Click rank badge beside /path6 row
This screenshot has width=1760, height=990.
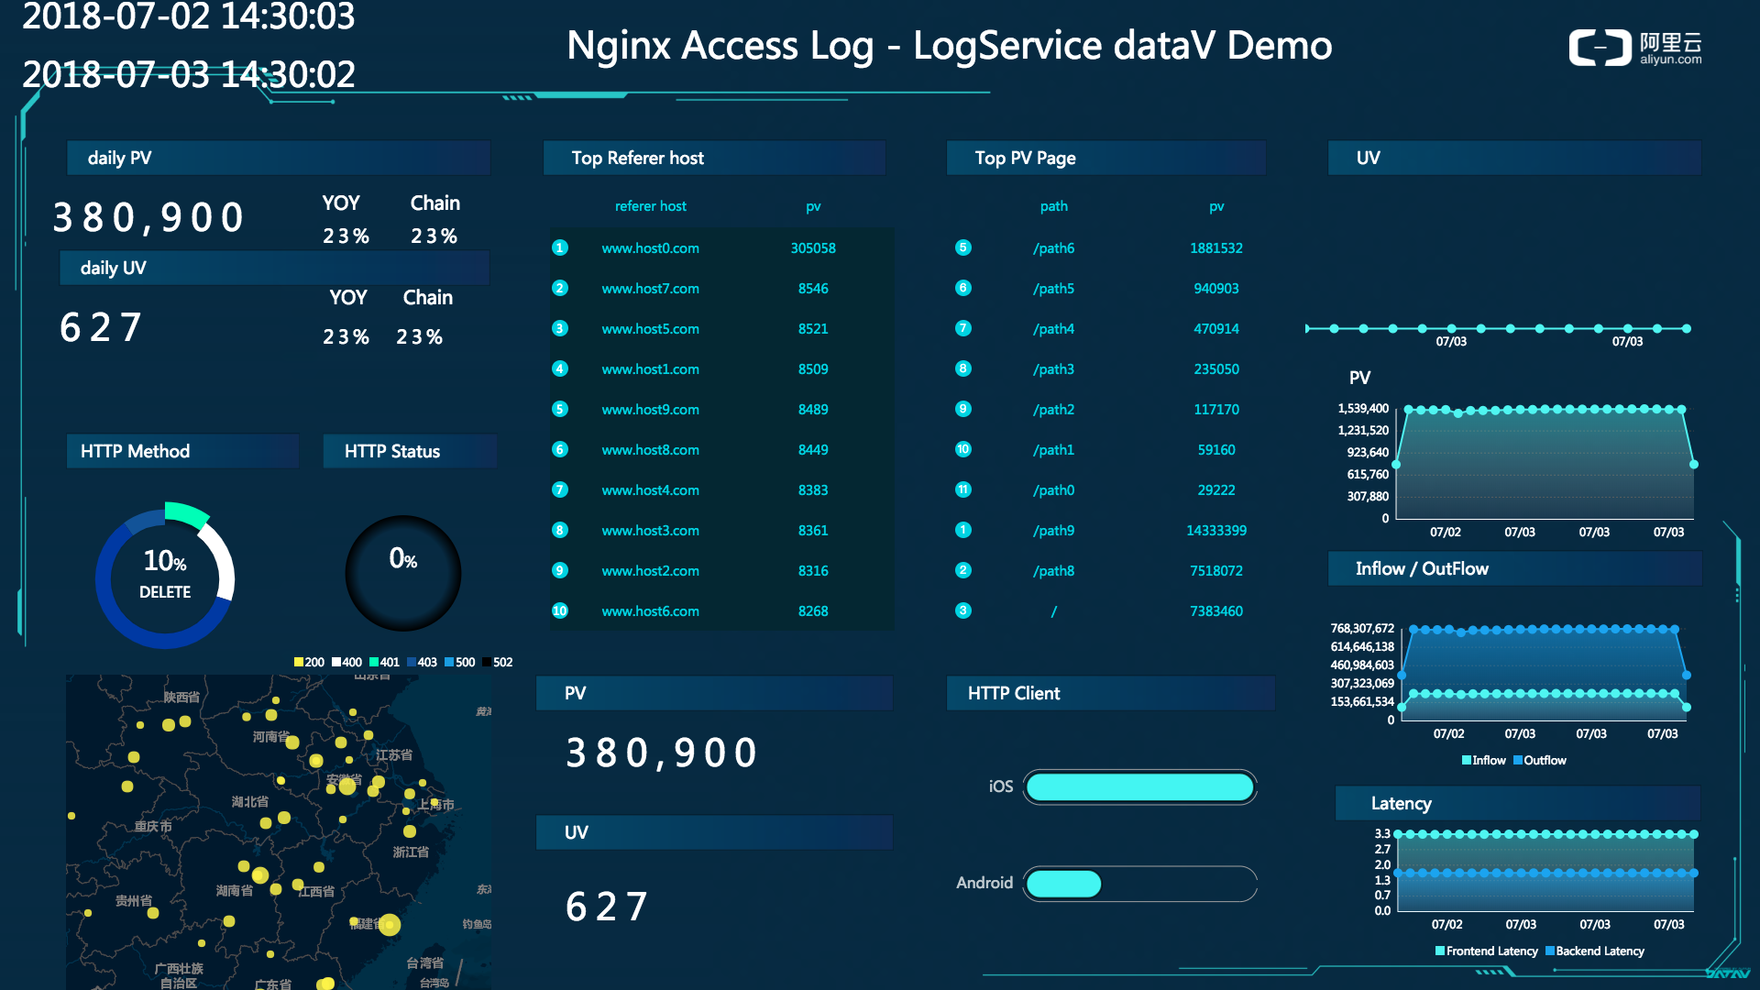(x=962, y=247)
